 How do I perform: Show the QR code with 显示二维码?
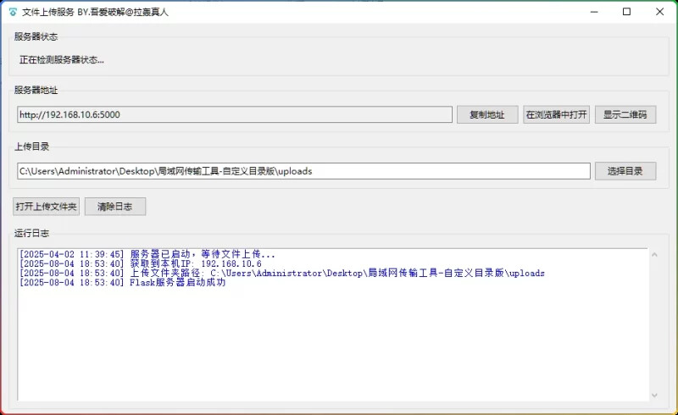[x=625, y=115]
